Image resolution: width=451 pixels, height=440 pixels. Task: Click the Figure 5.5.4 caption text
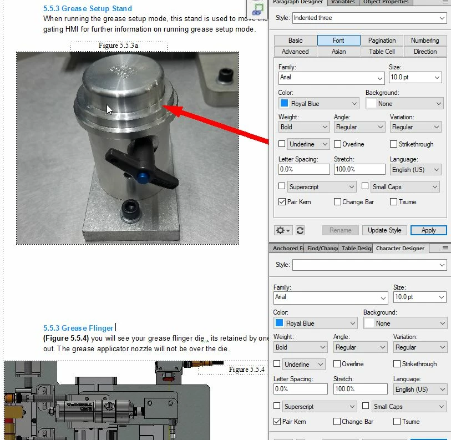pyautogui.click(x=246, y=370)
